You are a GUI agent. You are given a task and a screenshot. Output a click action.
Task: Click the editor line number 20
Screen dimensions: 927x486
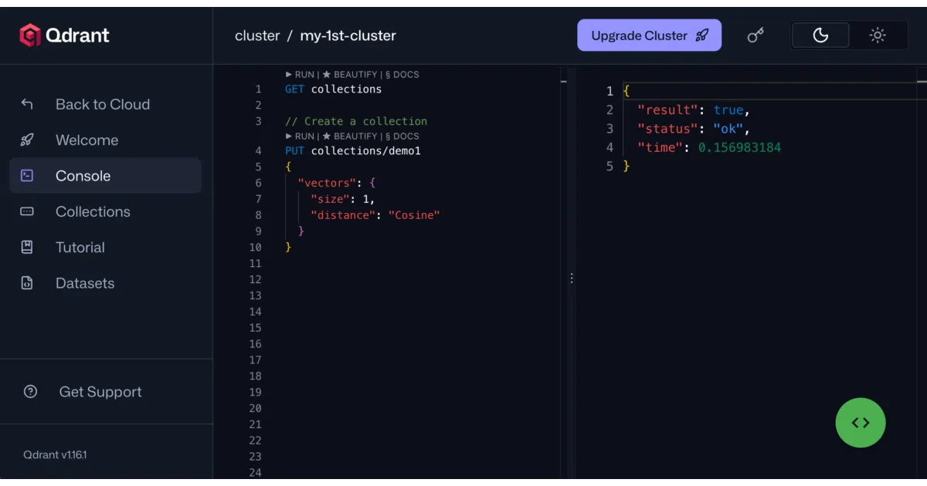(x=256, y=408)
